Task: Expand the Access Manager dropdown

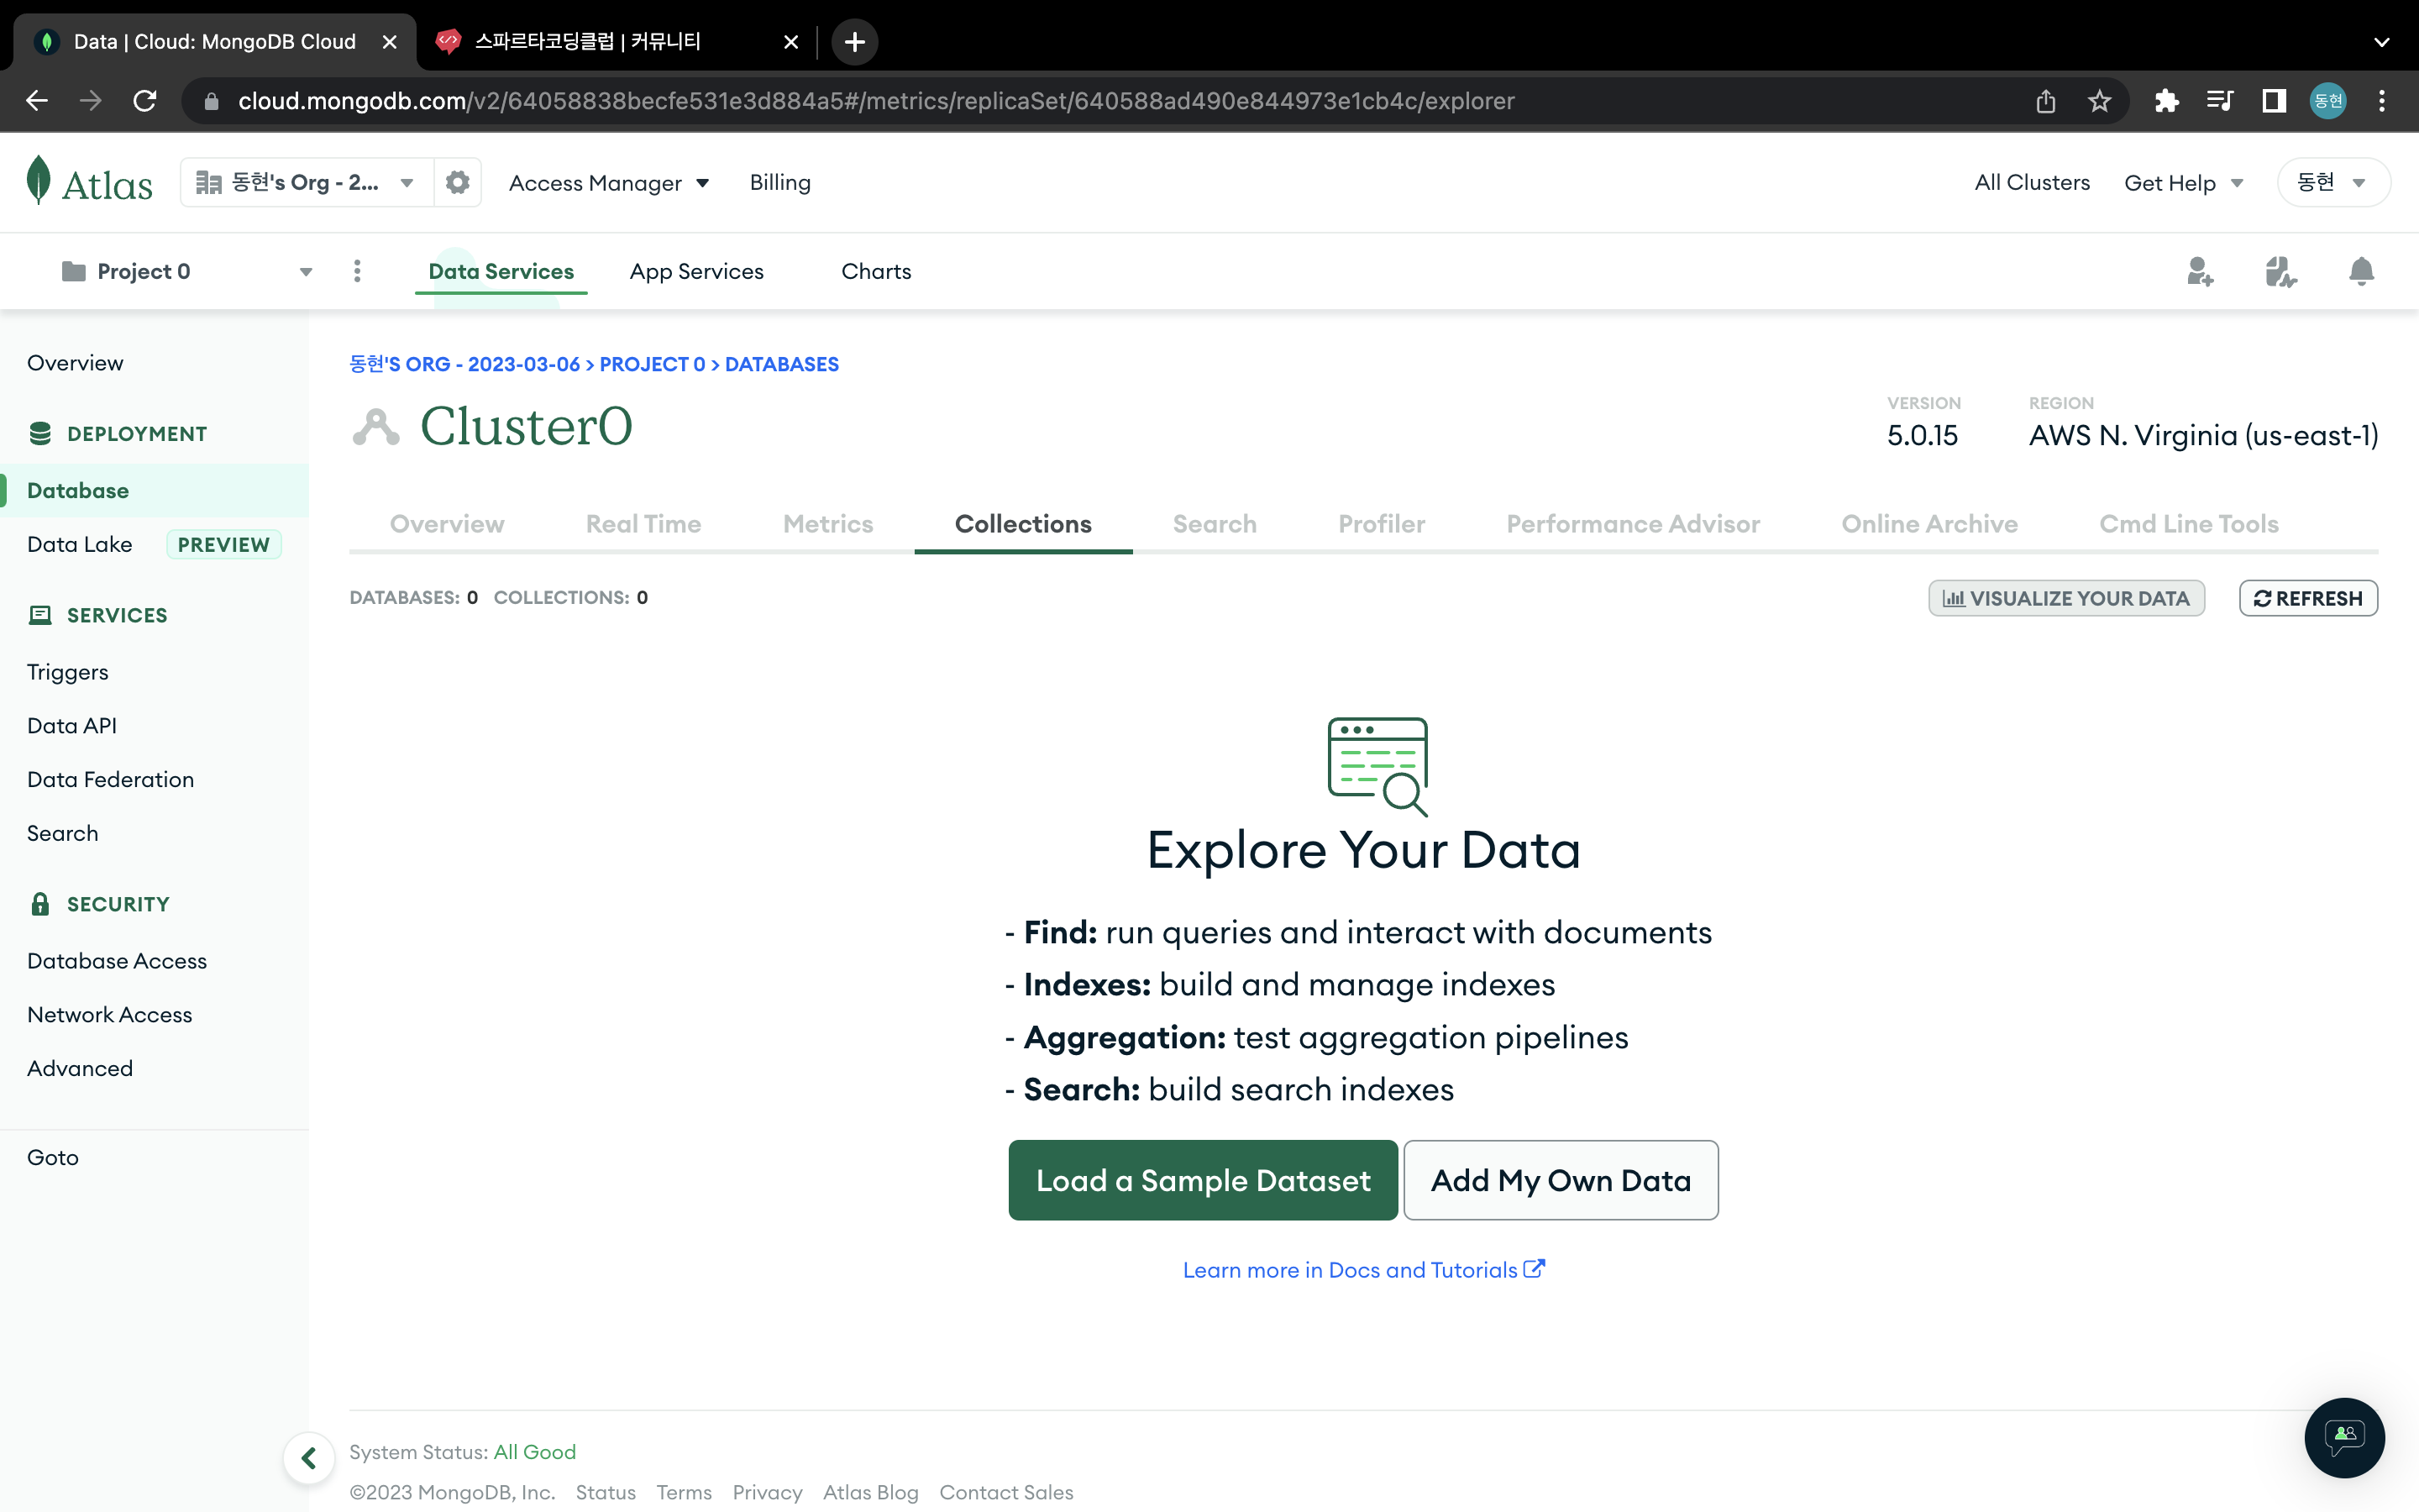Action: point(609,183)
